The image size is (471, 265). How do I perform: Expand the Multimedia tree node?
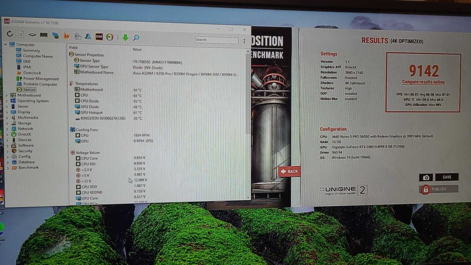7,118
